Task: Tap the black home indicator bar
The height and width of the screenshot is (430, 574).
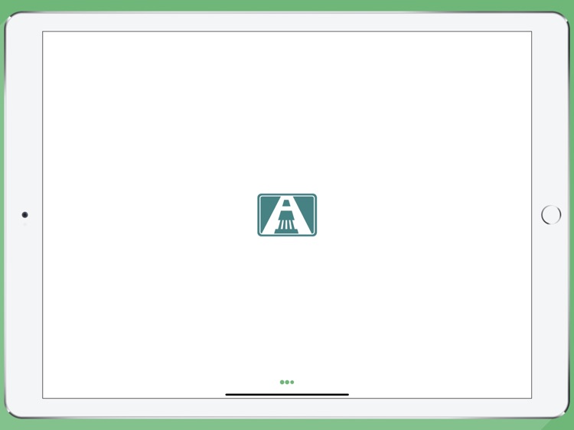Action: [287, 395]
